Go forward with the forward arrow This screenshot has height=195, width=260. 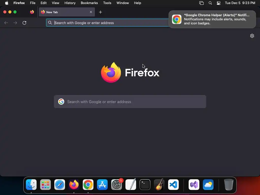[15, 23]
